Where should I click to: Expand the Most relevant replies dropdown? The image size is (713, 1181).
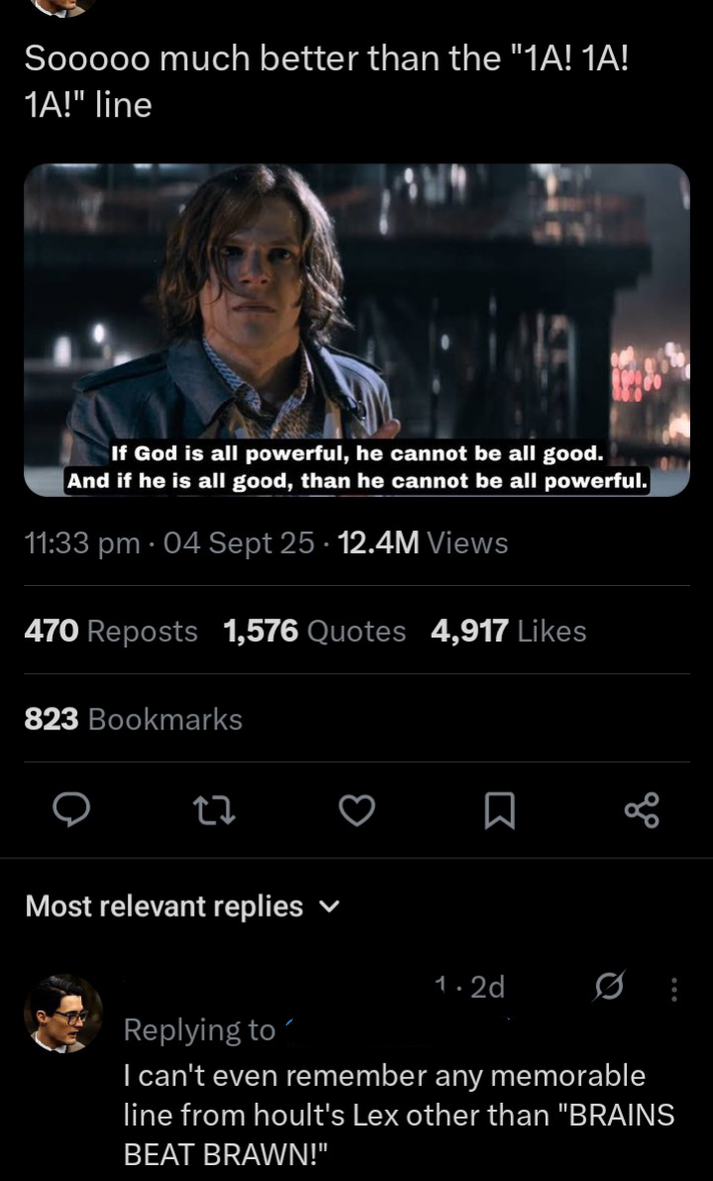point(182,906)
